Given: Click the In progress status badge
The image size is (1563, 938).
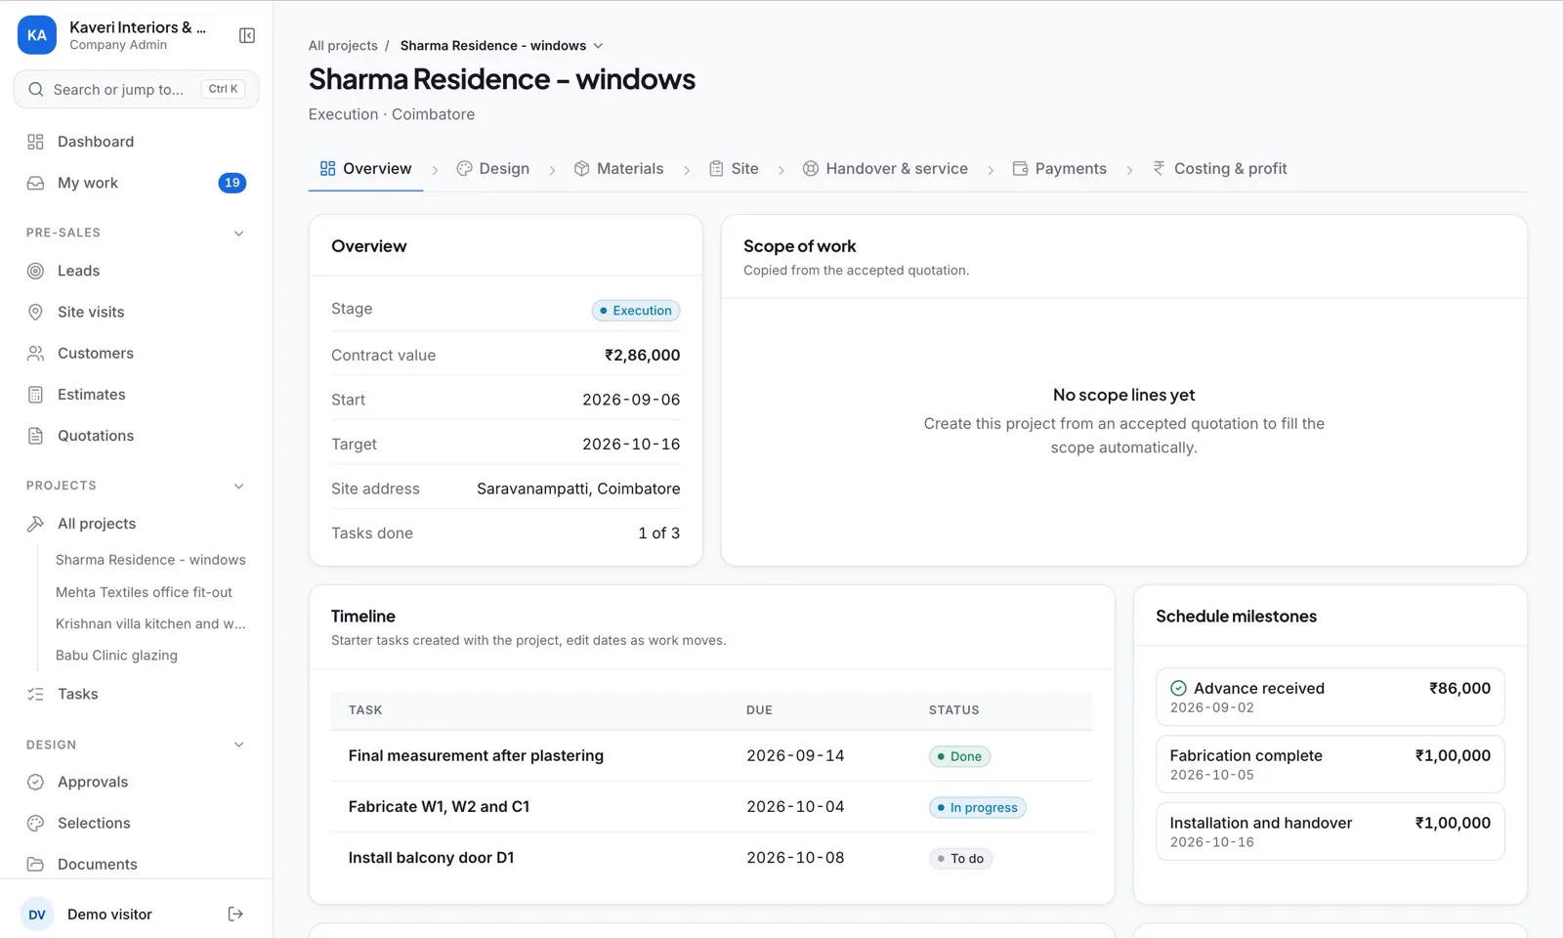Looking at the screenshot, I should click(x=977, y=807).
